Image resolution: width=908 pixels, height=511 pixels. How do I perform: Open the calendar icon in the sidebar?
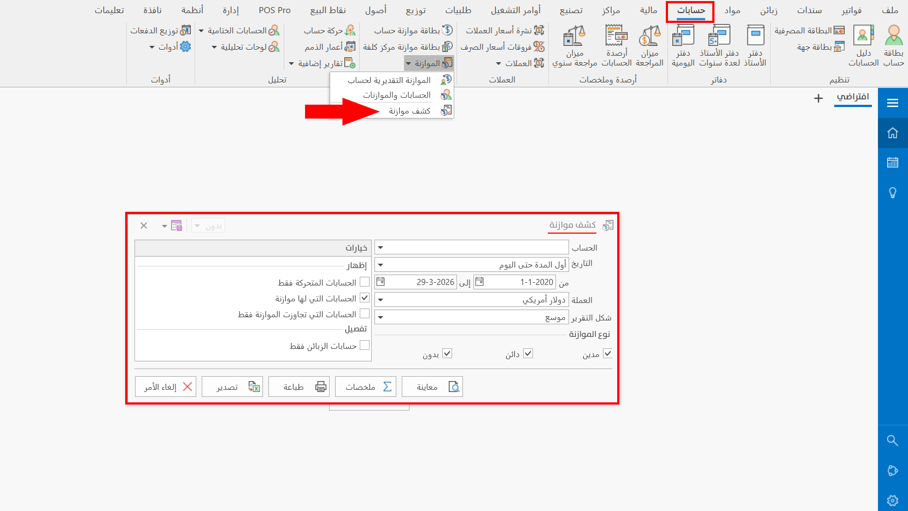point(893,162)
